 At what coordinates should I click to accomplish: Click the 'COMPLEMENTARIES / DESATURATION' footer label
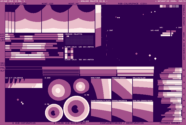click(x=122, y=123)
